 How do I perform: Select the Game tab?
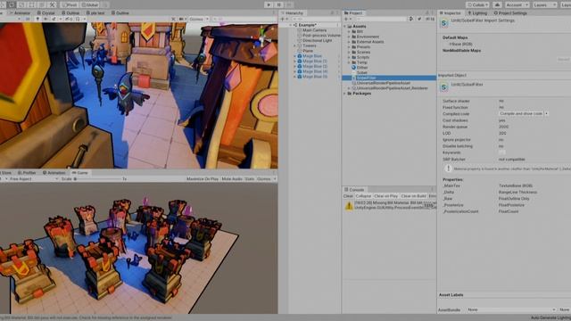[x=79, y=172]
